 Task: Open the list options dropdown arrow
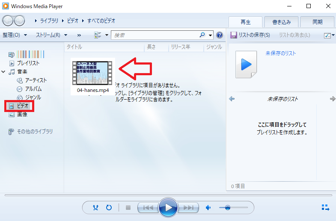333,35
